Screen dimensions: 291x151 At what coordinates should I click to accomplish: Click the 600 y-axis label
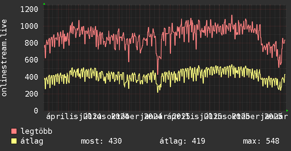click(31, 60)
